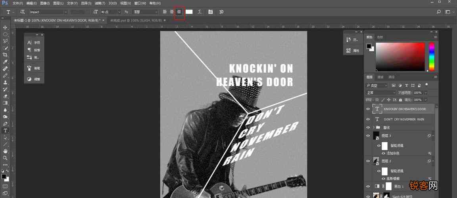Open the layer opacity dropdown arrow
The width and height of the screenshot is (457, 198).
point(426,93)
